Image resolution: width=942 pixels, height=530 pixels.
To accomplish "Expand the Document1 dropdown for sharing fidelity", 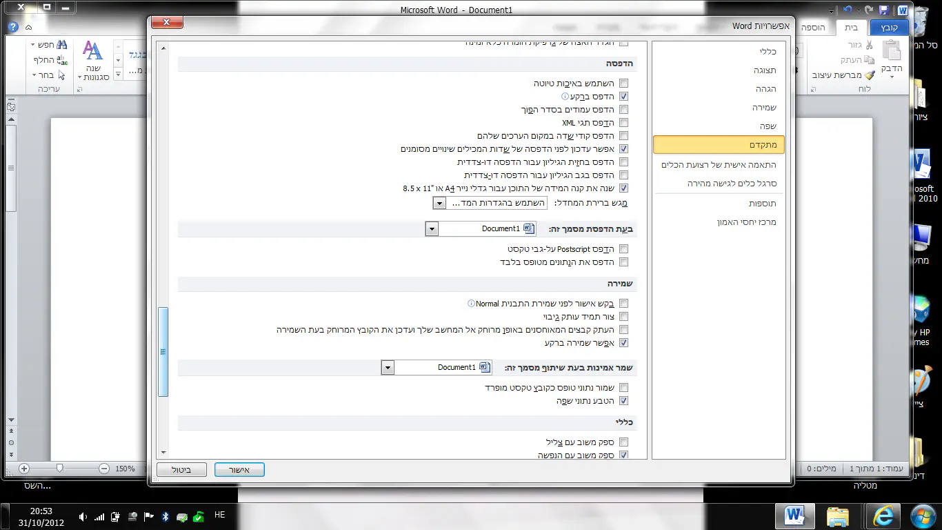I will 388,368.
